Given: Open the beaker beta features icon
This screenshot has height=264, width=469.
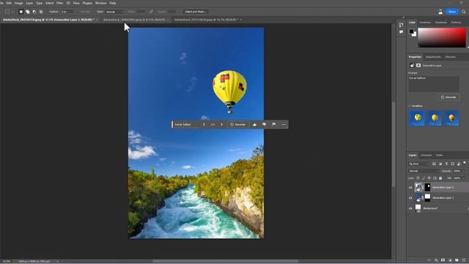Looking at the screenshot, I should [440, 12].
